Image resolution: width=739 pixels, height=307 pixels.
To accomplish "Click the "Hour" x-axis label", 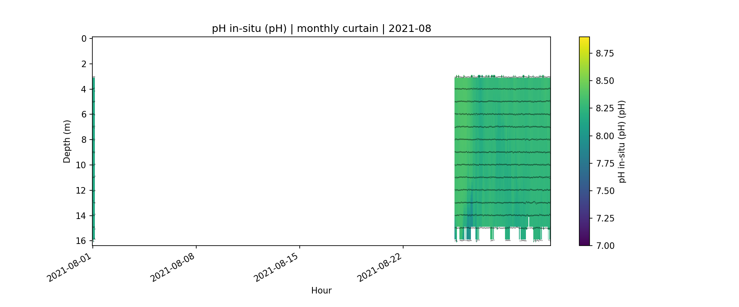I will [x=321, y=291].
